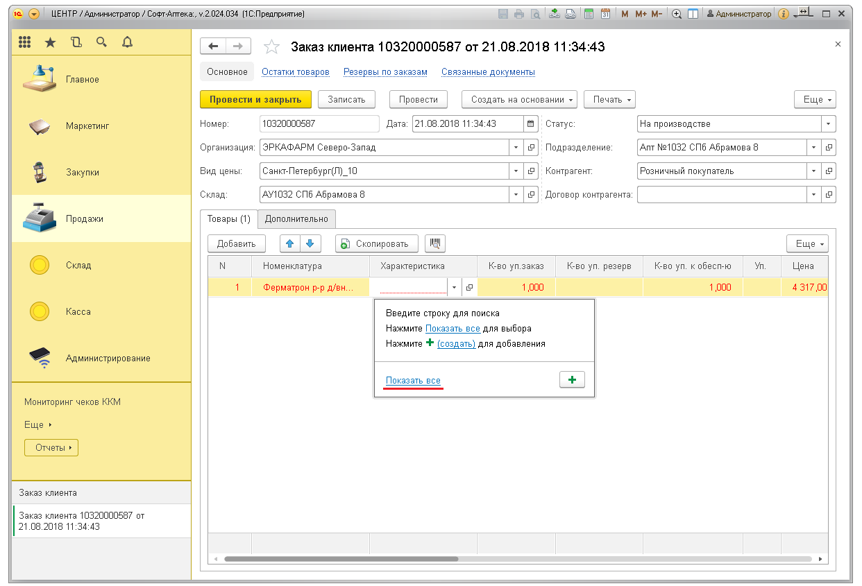Open the sections menu grid icon
The image size is (862, 586).
[x=25, y=42]
